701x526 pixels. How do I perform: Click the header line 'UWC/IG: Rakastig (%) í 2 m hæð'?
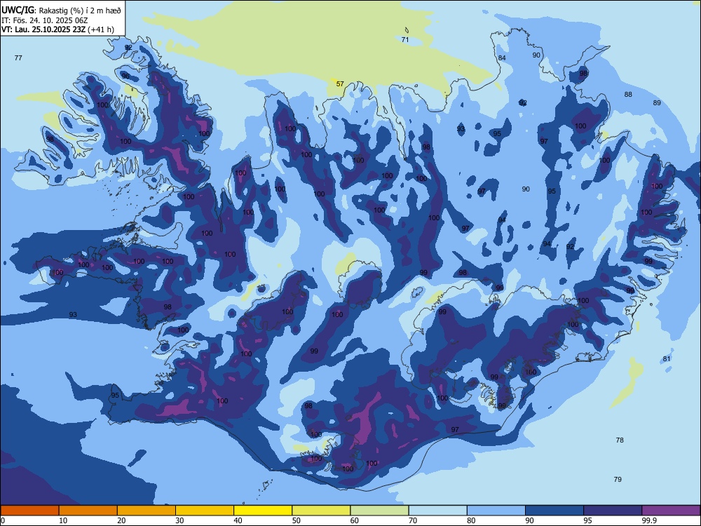pyautogui.click(x=61, y=10)
